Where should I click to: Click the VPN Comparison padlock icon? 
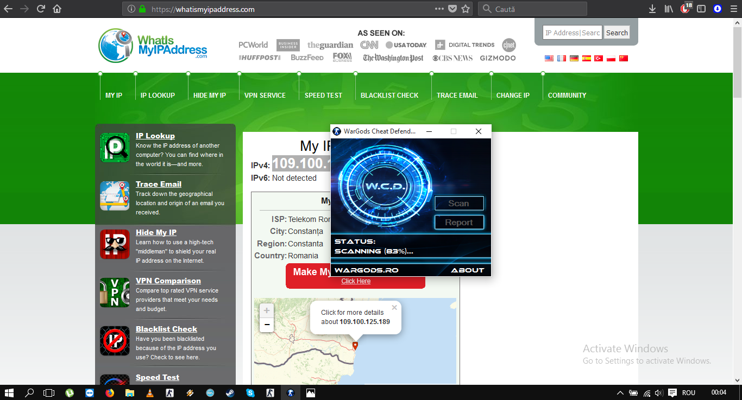115,293
